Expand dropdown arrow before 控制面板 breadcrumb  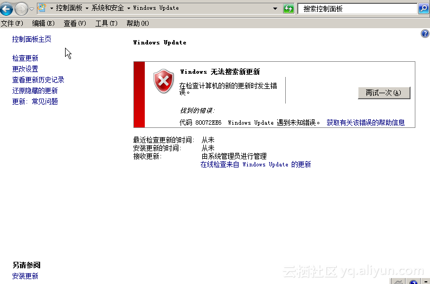(52, 8)
